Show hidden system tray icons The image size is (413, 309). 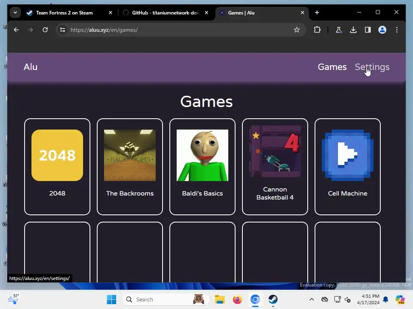tap(312, 299)
